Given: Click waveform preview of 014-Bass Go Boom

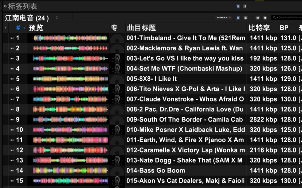Looking at the screenshot, I should [70, 170].
